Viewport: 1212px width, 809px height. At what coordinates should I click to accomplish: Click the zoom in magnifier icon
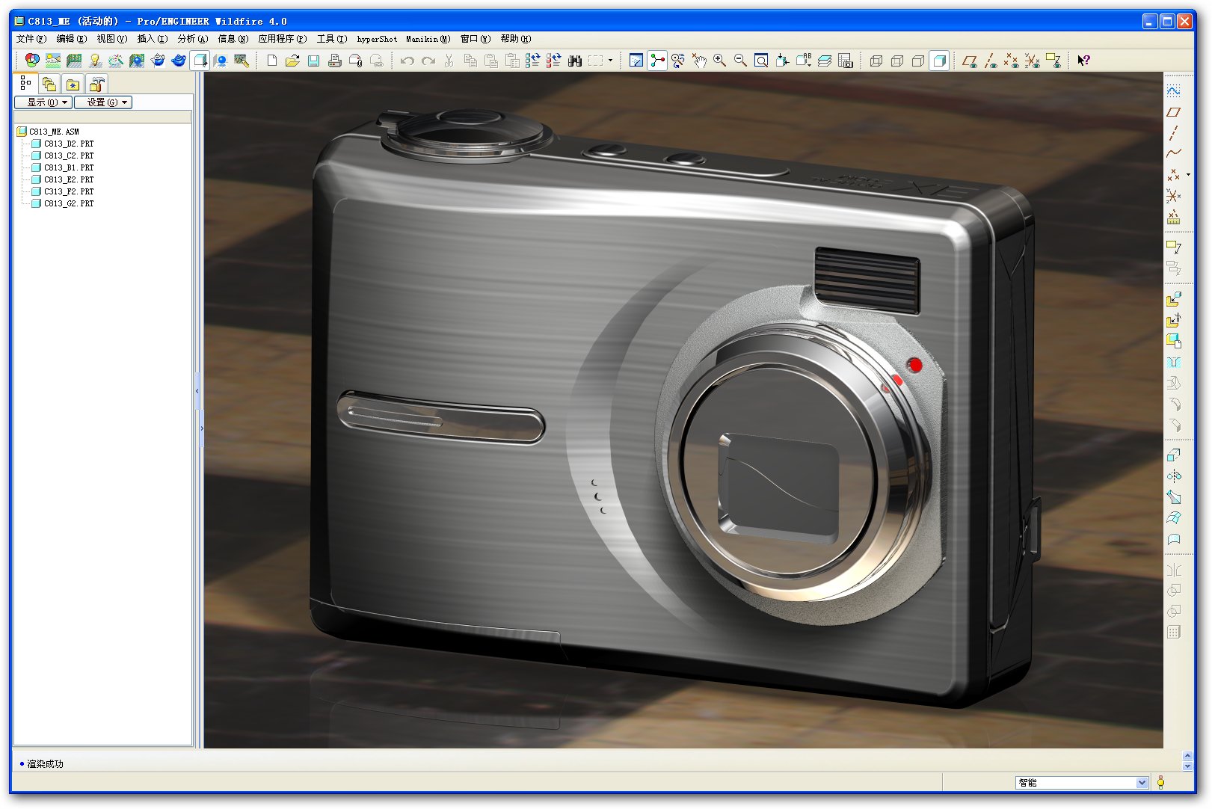tap(720, 61)
